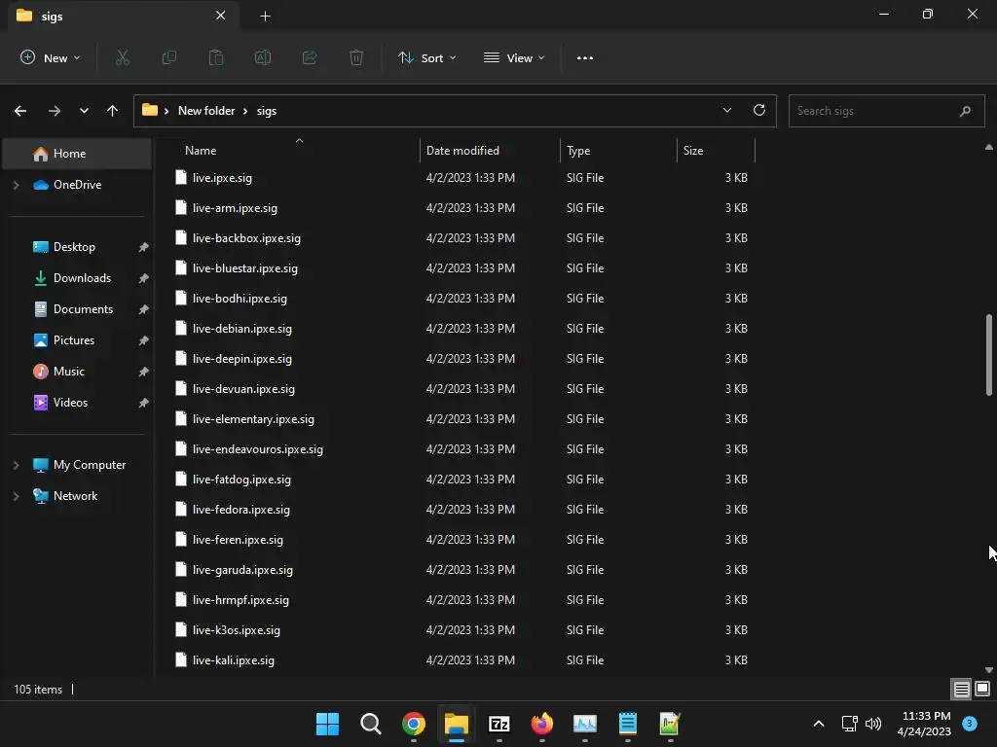The height and width of the screenshot is (747, 997).
Task: Open the Notepad taskbar icon
Action: pyautogui.click(x=628, y=724)
